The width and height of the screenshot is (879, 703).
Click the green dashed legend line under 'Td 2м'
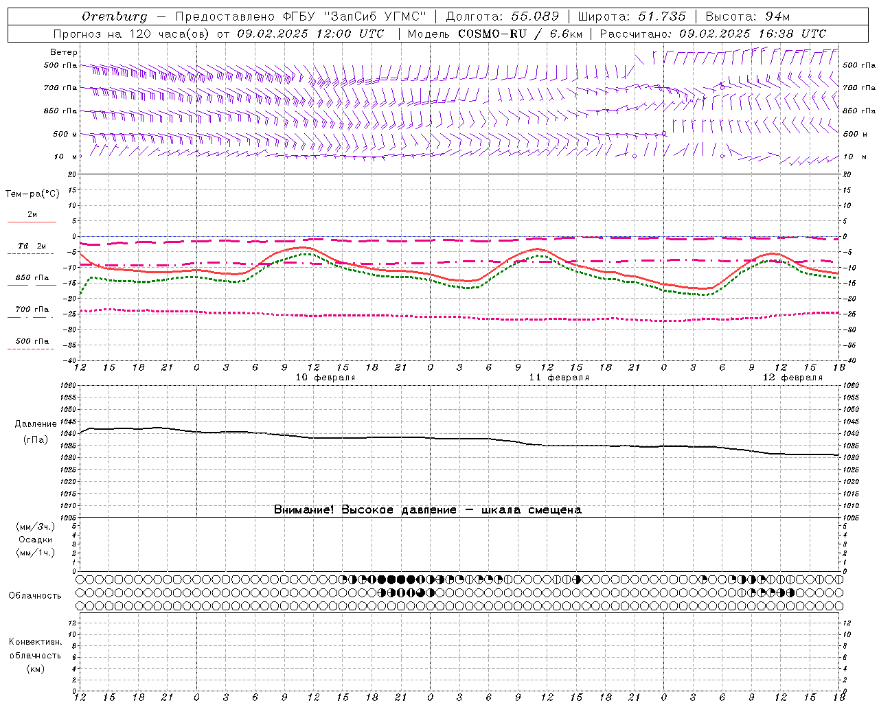(31, 253)
